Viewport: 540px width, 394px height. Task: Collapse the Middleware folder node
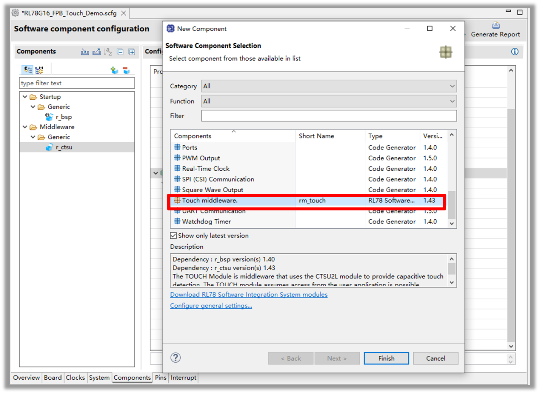(25, 127)
